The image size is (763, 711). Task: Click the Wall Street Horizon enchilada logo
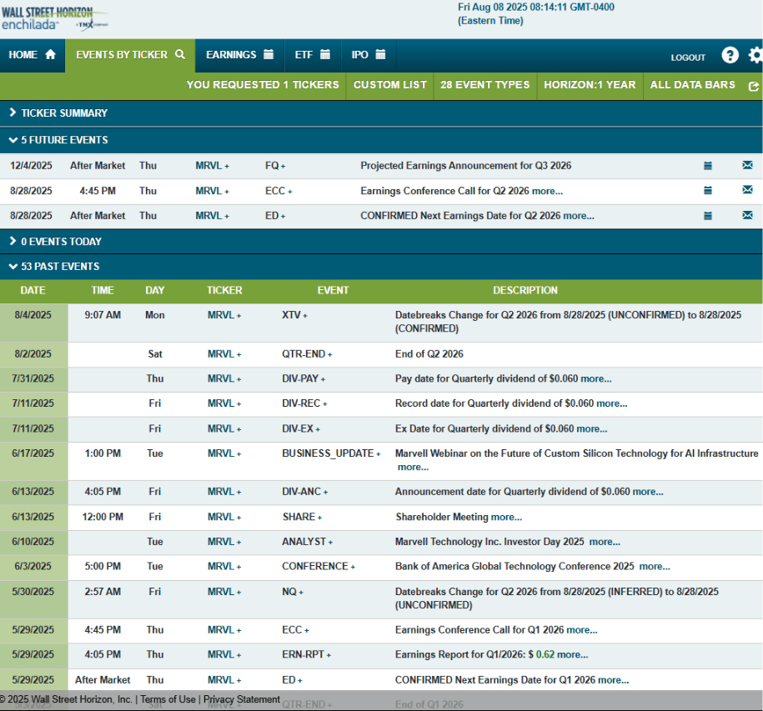tap(52, 17)
